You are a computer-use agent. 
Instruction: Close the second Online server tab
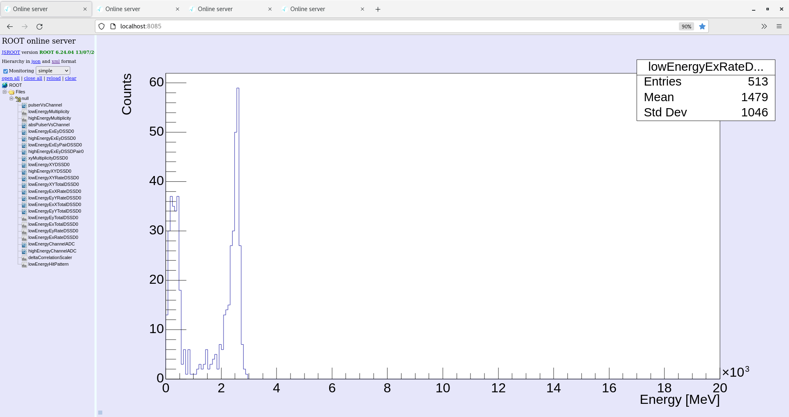point(178,9)
